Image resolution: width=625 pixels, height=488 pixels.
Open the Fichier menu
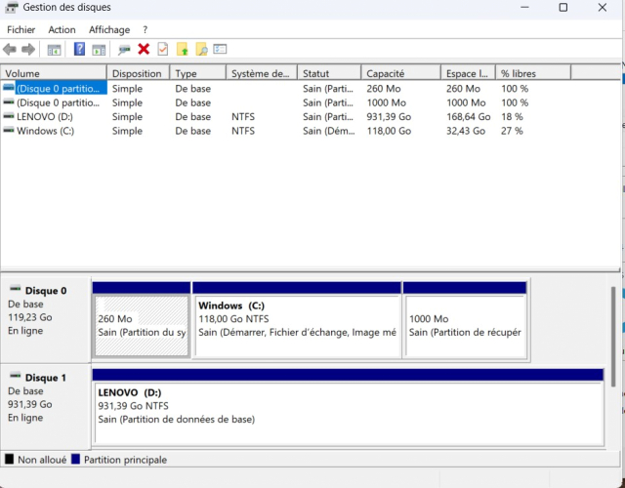coord(21,29)
